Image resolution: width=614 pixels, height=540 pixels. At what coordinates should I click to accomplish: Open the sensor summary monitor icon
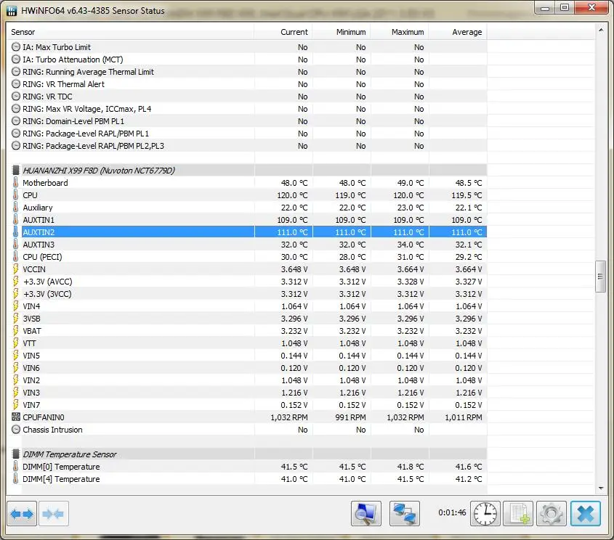point(366,513)
